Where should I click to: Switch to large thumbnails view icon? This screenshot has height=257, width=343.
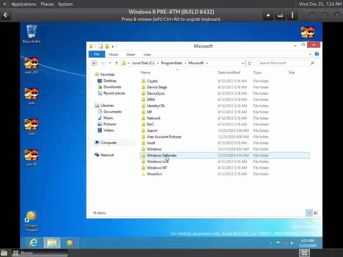tap(316, 212)
